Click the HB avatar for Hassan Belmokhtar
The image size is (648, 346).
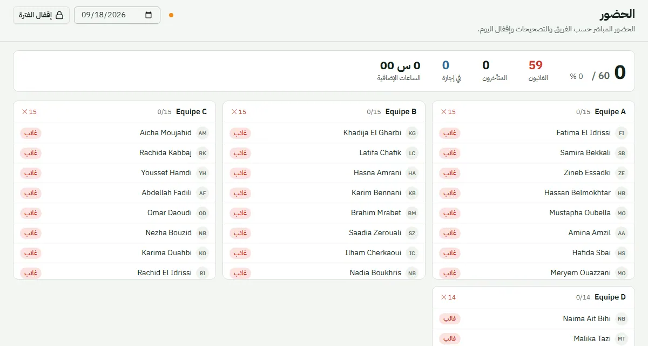point(622,193)
